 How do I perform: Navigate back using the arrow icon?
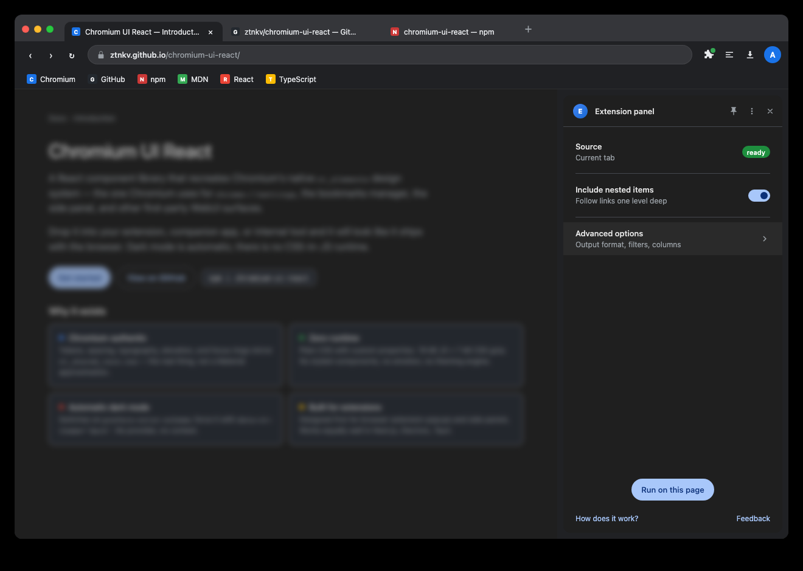click(x=30, y=55)
